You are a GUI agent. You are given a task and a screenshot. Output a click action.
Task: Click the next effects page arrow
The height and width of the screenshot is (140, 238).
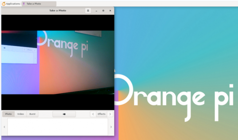coord(110,114)
